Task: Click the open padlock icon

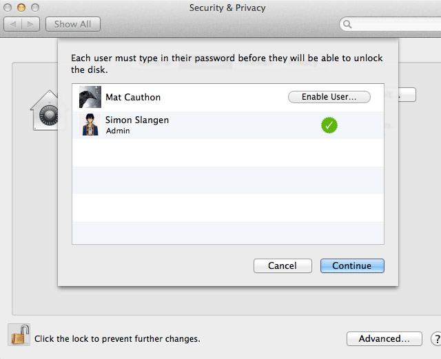Action: 19,334
